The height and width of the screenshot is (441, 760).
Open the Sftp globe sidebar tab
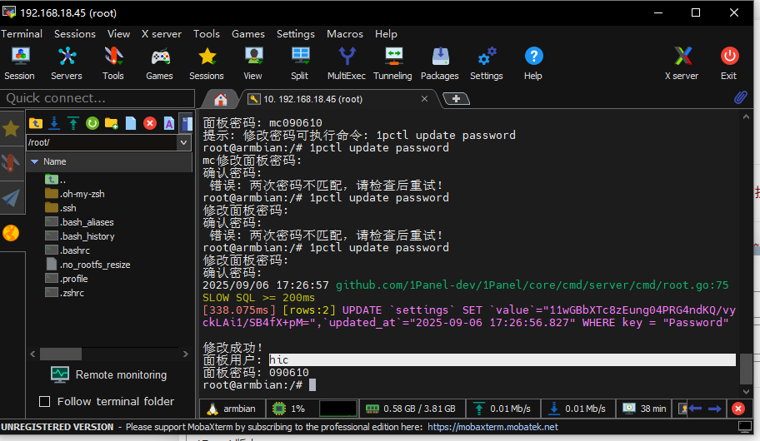click(11, 233)
